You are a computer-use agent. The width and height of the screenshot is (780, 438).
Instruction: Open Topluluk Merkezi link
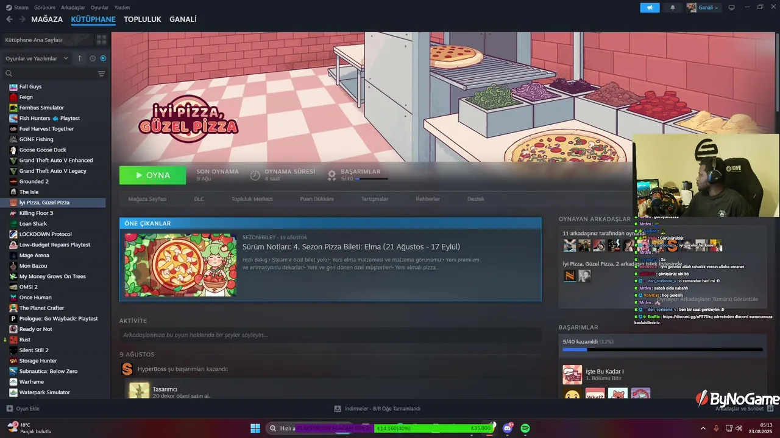click(252, 199)
